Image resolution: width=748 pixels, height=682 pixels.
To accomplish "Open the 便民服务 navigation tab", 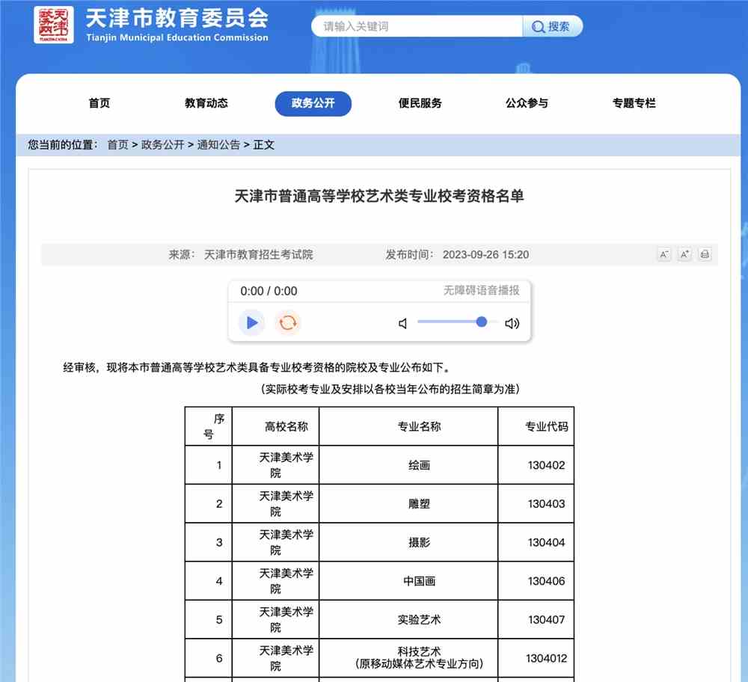I will pos(420,103).
